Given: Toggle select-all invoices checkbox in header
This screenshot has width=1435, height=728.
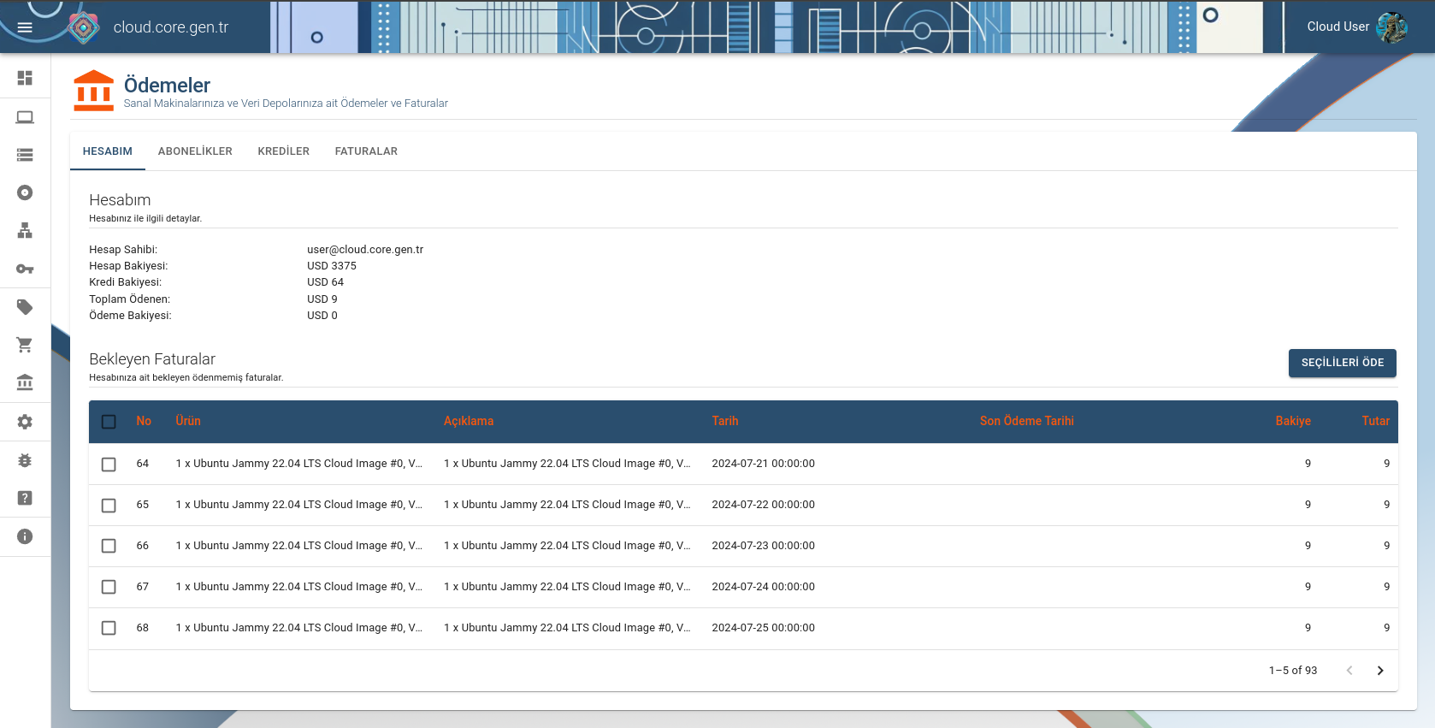Looking at the screenshot, I should (109, 422).
